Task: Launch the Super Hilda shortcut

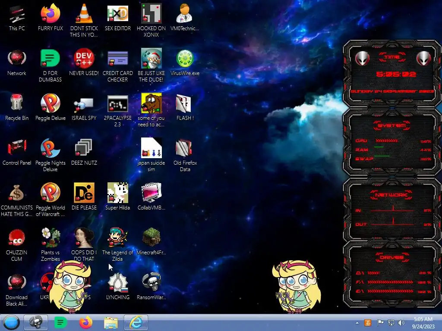Action: click(117, 197)
